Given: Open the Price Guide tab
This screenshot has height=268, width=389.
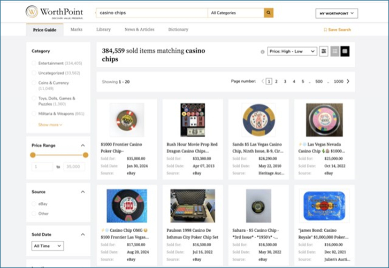Looking at the screenshot, I should 44,30.
